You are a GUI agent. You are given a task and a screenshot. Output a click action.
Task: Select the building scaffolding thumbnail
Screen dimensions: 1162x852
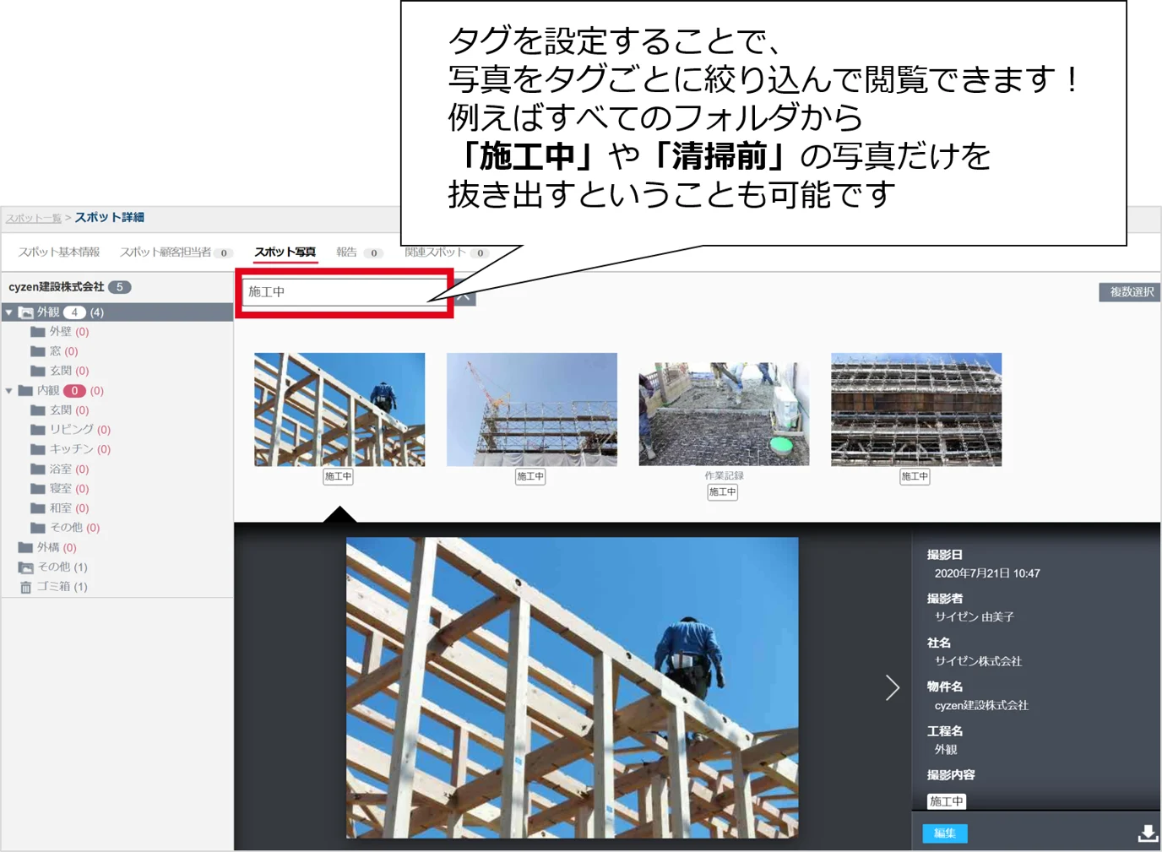click(x=916, y=410)
